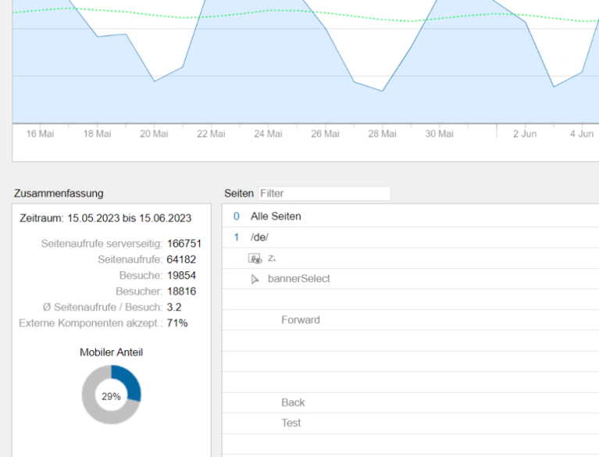Click the page-view eye icon in the list
Viewport: 599px width, 457px height.
(255, 258)
